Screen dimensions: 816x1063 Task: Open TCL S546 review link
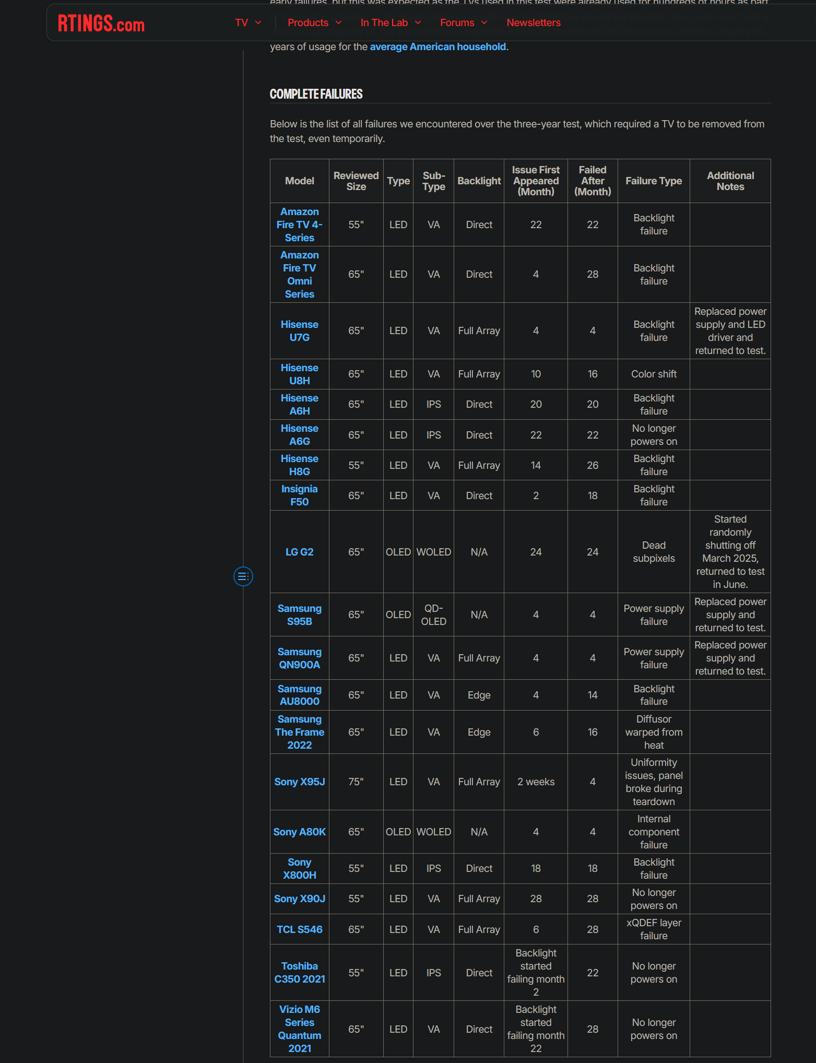coord(300,929)
